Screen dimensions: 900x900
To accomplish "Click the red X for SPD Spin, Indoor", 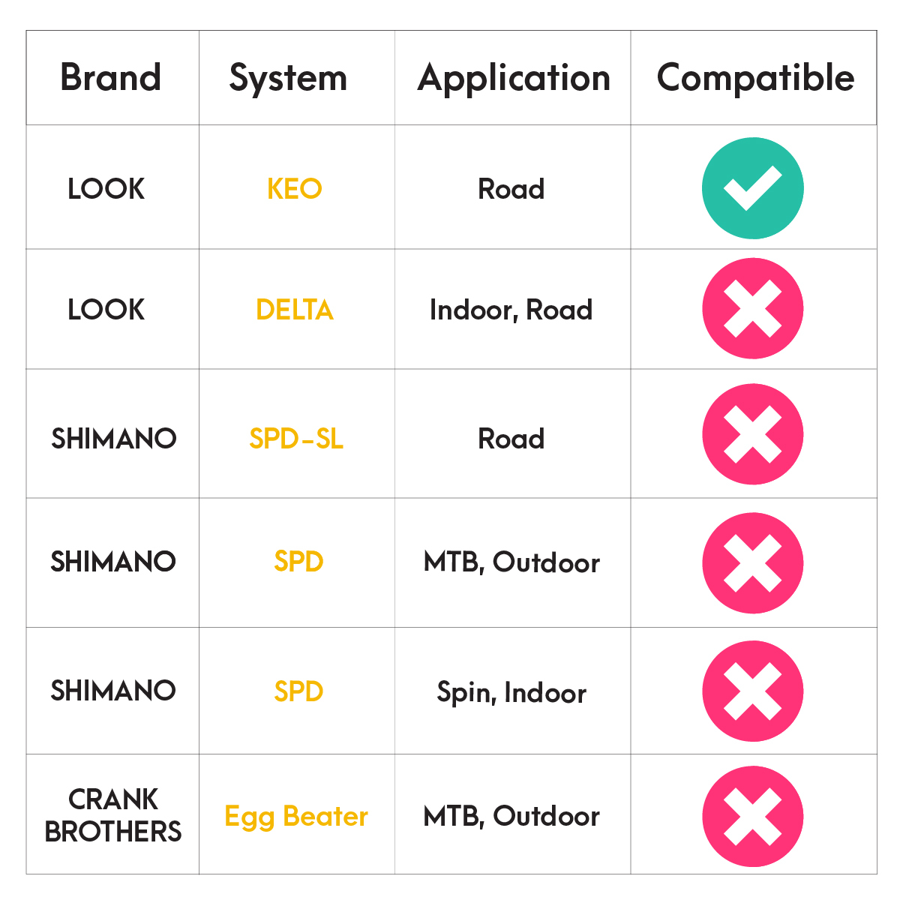I will tap(752, 691).
